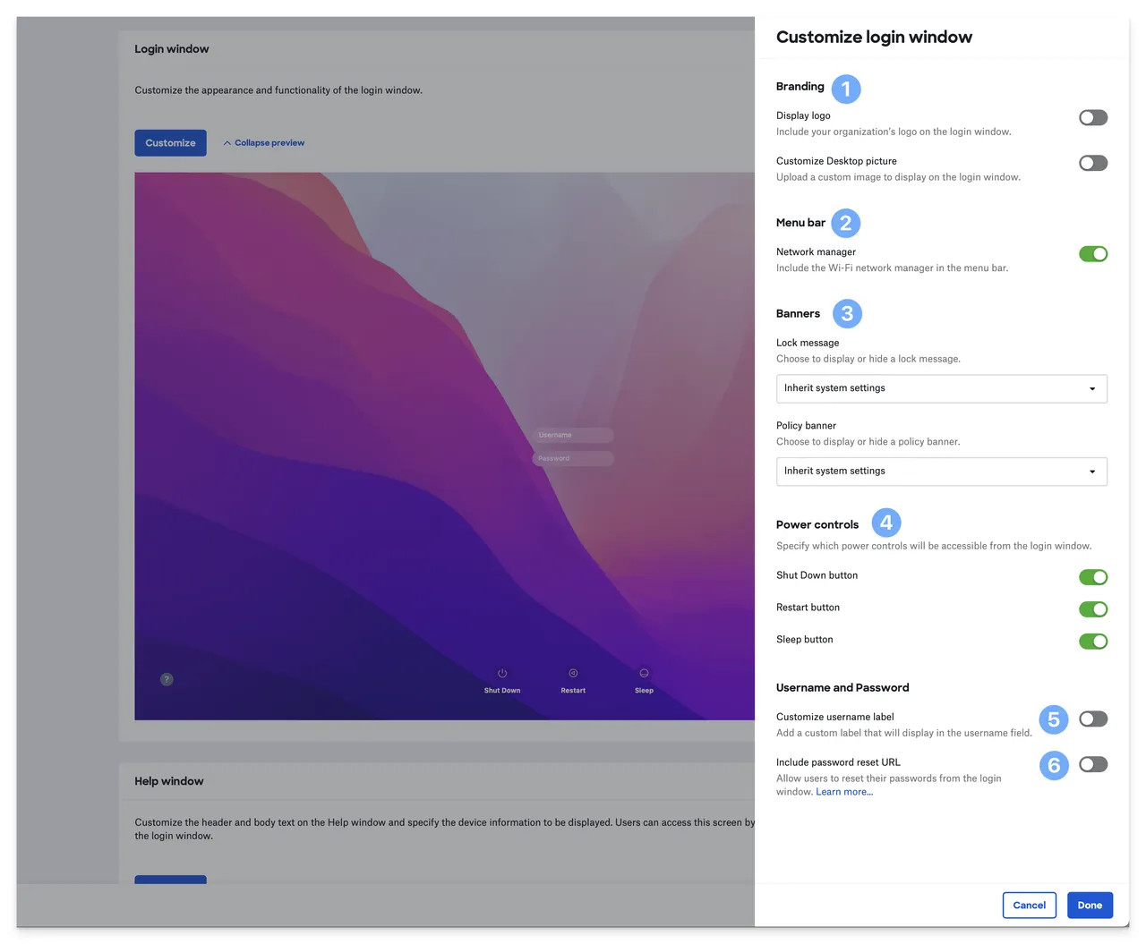Click the 'Username and Password' heading
The height and width of the screenshot is (944, 1146).
pyautogui.click(x=842, y=688)
